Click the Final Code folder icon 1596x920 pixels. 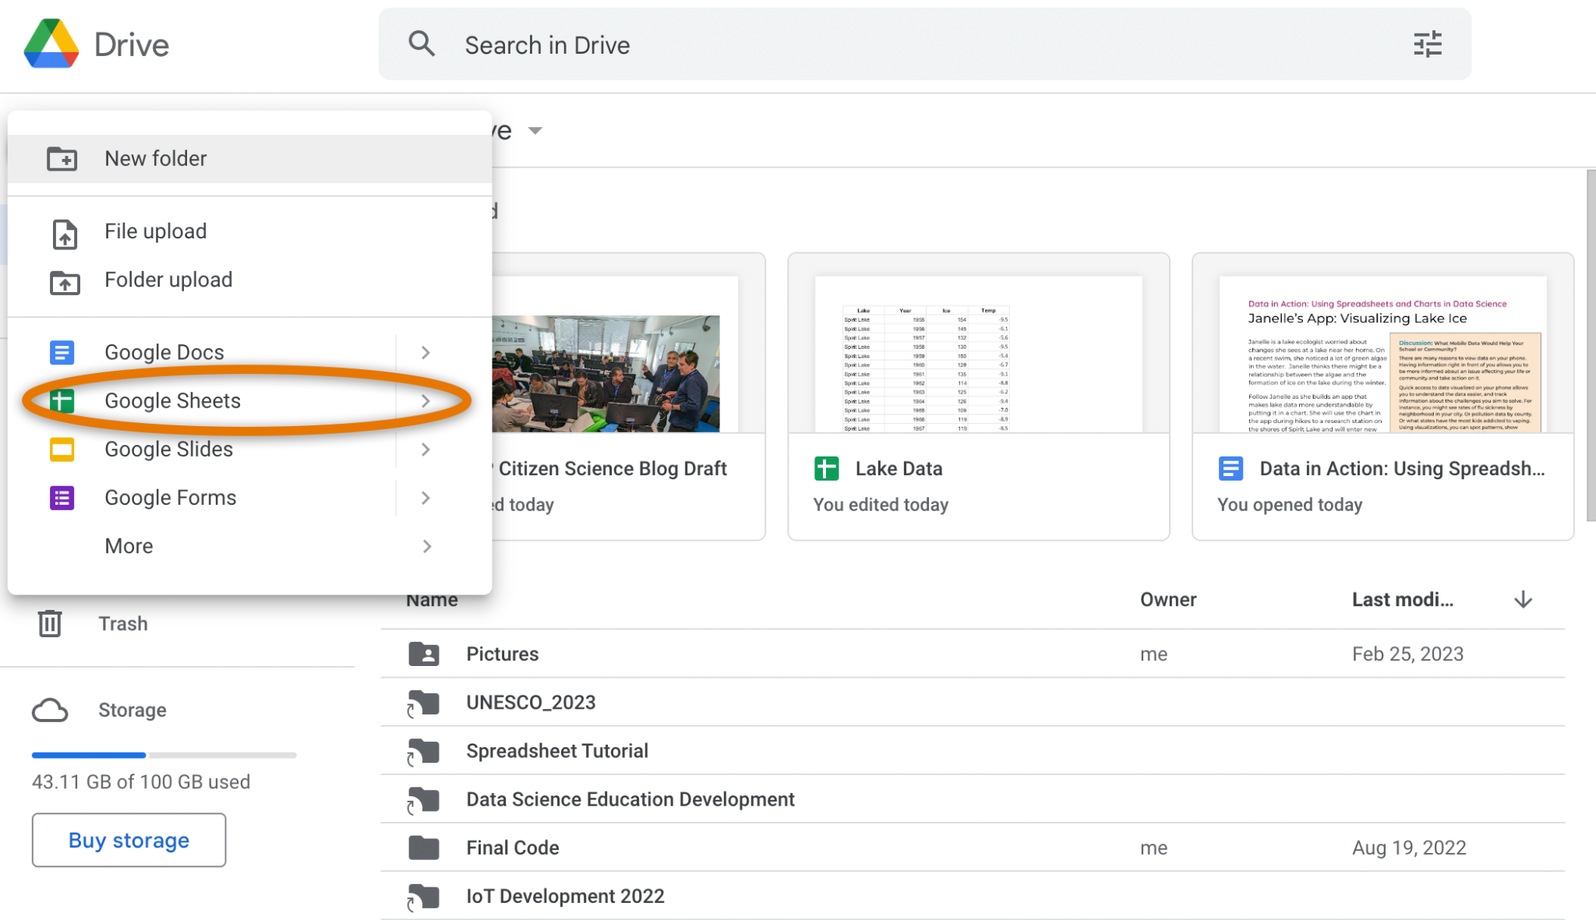(424, 848)
